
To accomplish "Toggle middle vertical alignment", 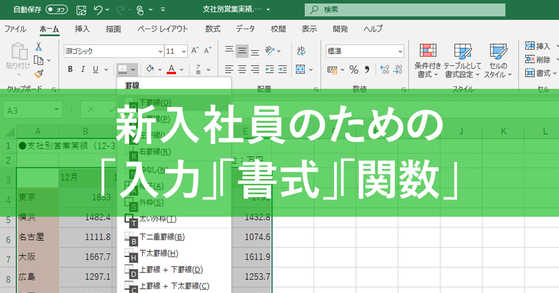I will click(x=242, y=50).
